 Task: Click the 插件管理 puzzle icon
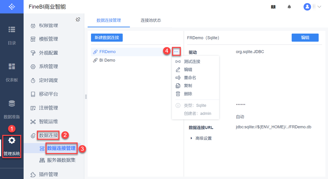tap(33, 174)
